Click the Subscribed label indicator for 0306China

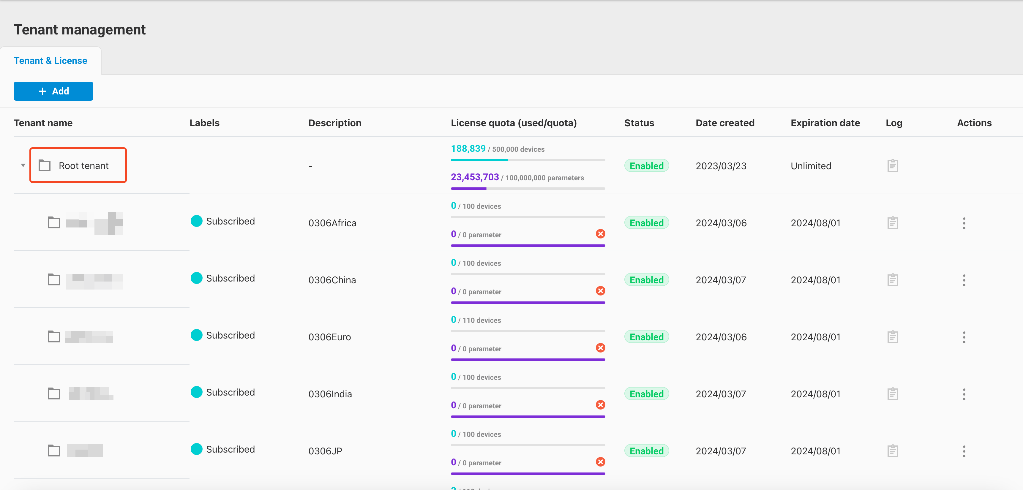[x=196, y=278]
